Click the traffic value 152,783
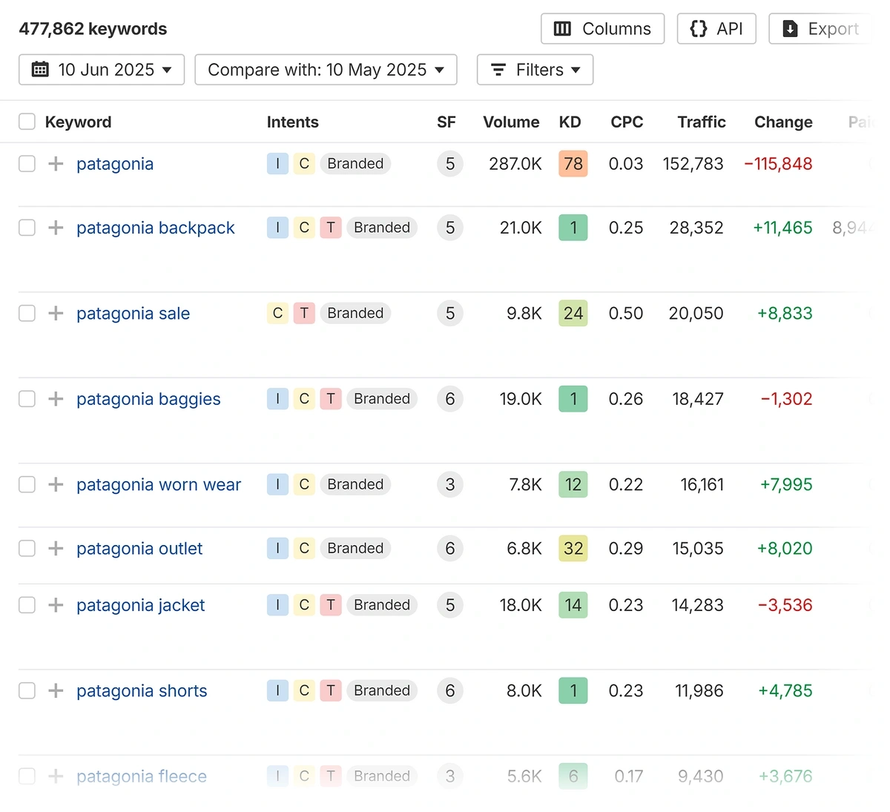The height and width of the screenshot is (812, 890). (x=693, y=164)
